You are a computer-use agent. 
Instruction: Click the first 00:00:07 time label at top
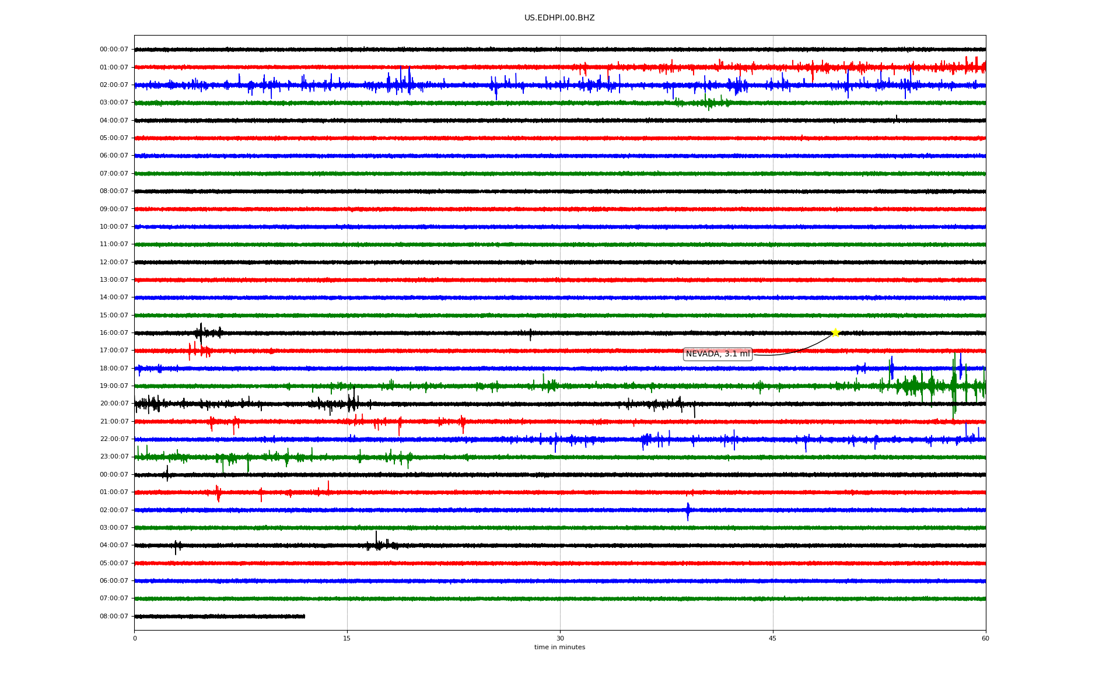pyautogui.click(x=114, y=50)
